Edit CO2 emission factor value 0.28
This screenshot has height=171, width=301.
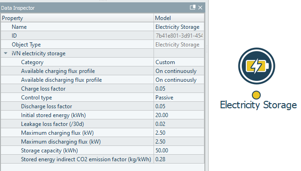click(179, 159)
